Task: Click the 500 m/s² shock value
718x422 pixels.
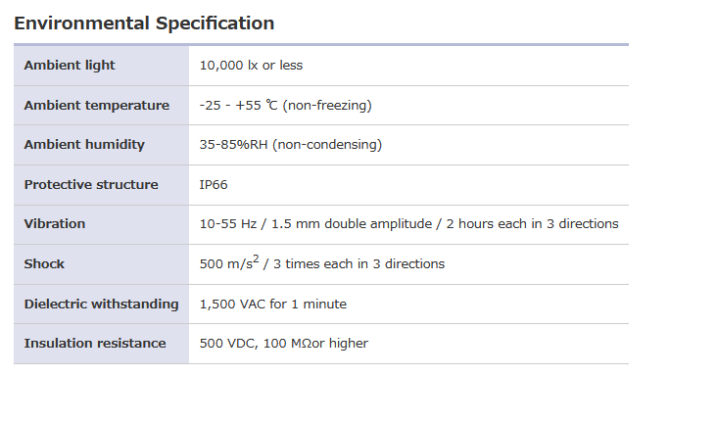Action: 228,264
